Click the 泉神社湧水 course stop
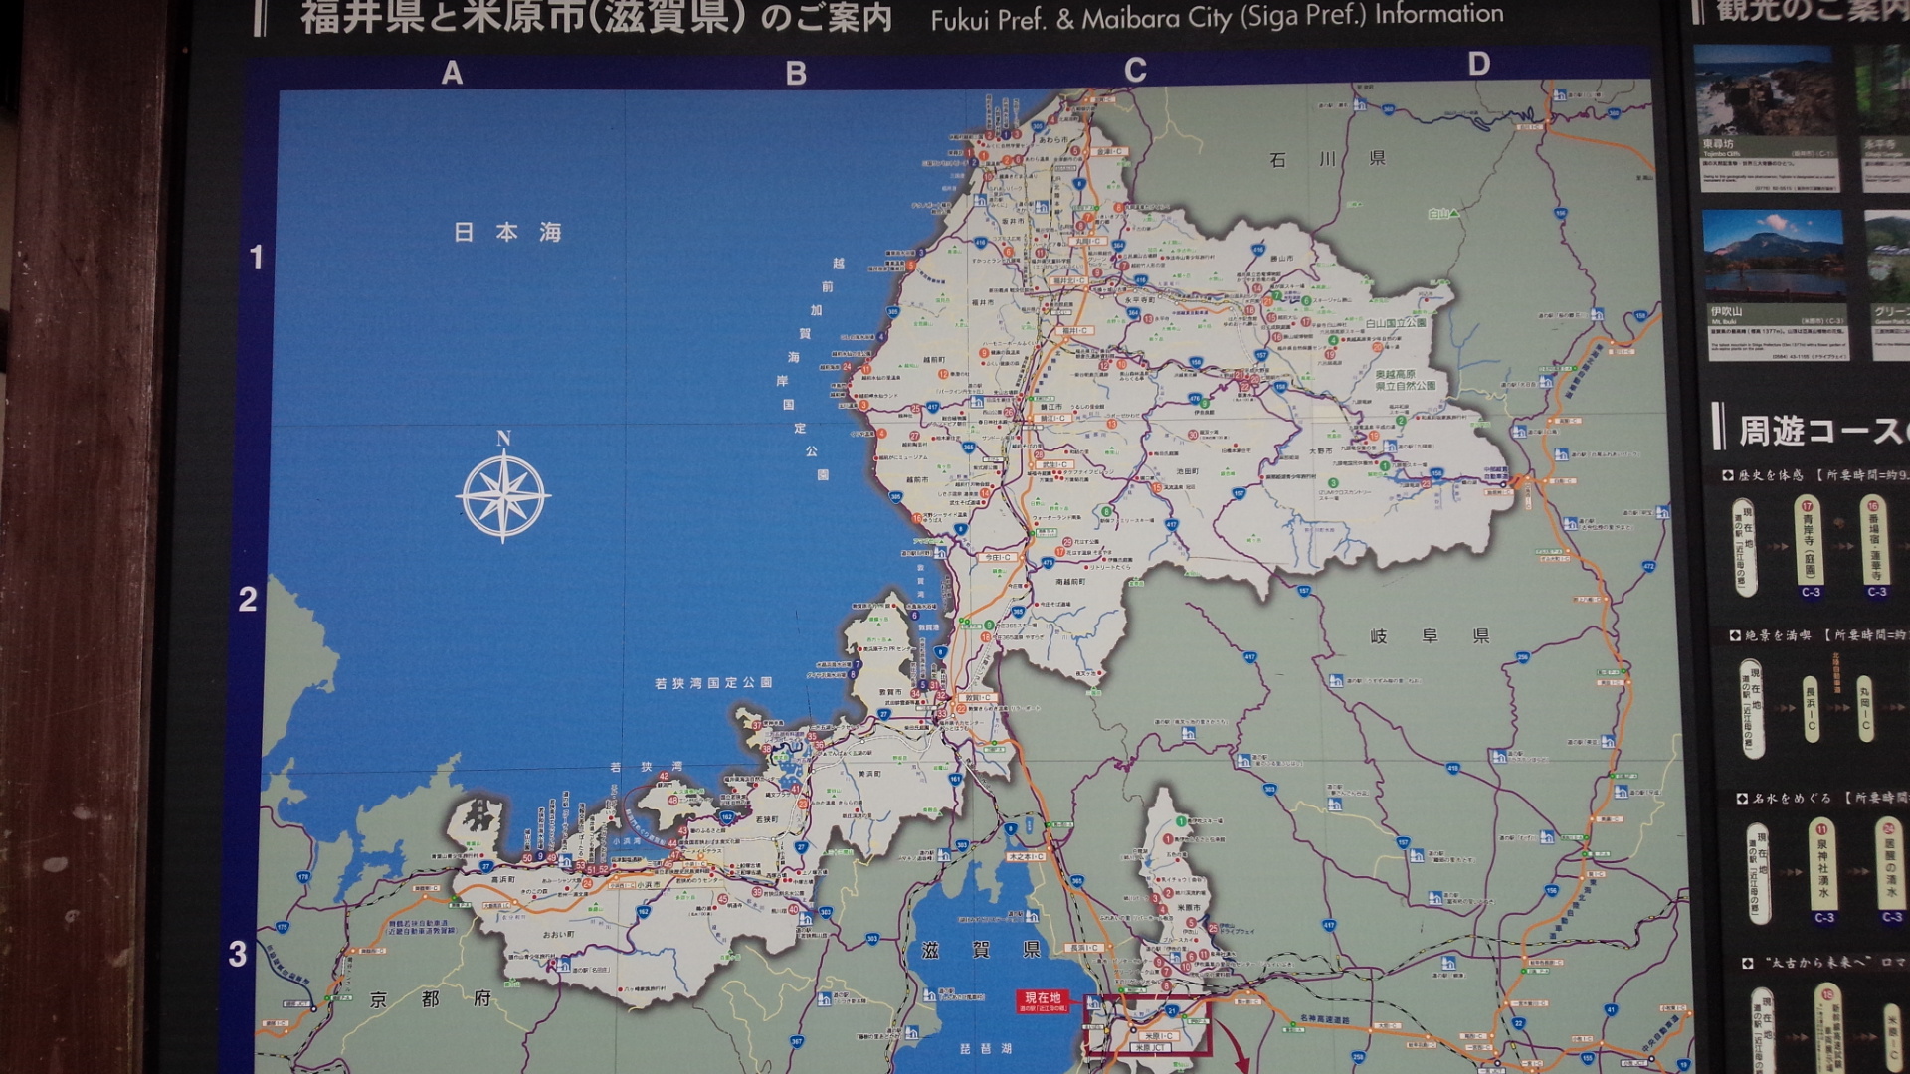This screenshot has height=1074, width=1910. pyautogui.click(x=1823, y=872)
